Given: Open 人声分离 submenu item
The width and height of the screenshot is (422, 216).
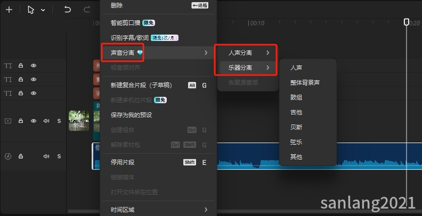Looking at the screenshot, I should click(x=248, y=53).
